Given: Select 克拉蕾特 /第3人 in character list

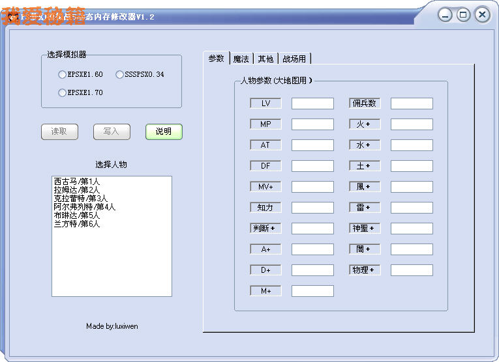Looking at the screenshot, I should [81, 199].
